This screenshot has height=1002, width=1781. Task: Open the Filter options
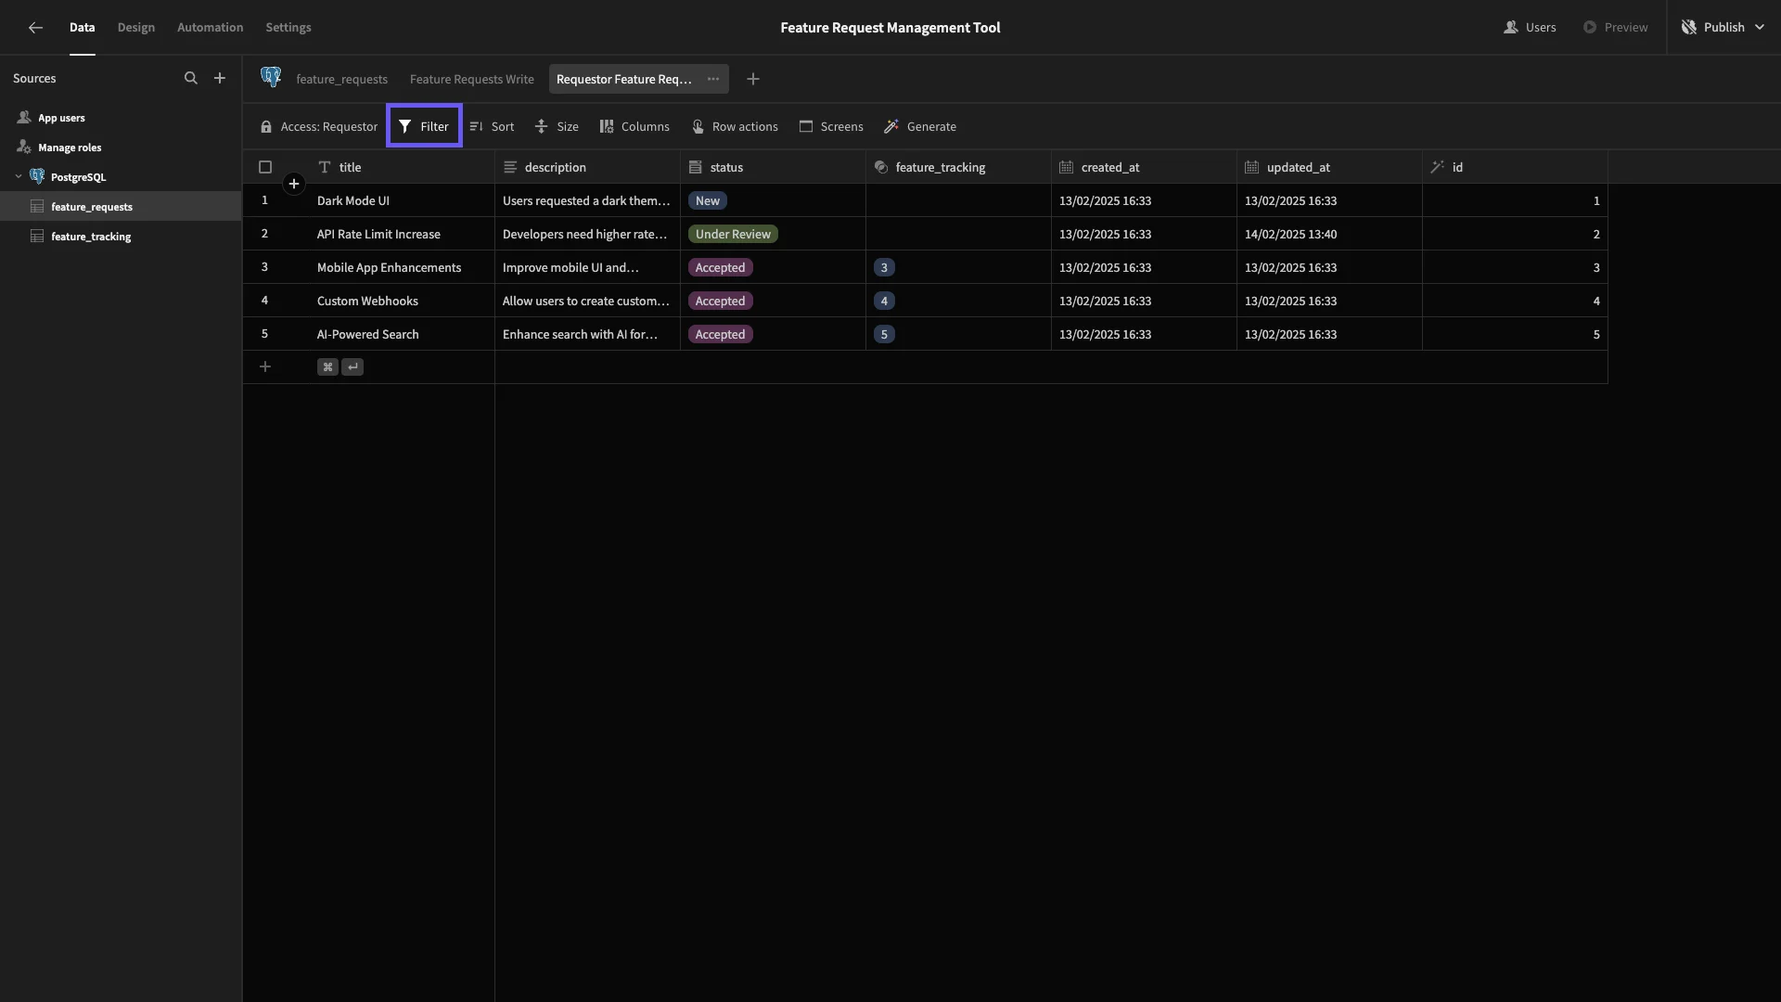coord(424,126)
